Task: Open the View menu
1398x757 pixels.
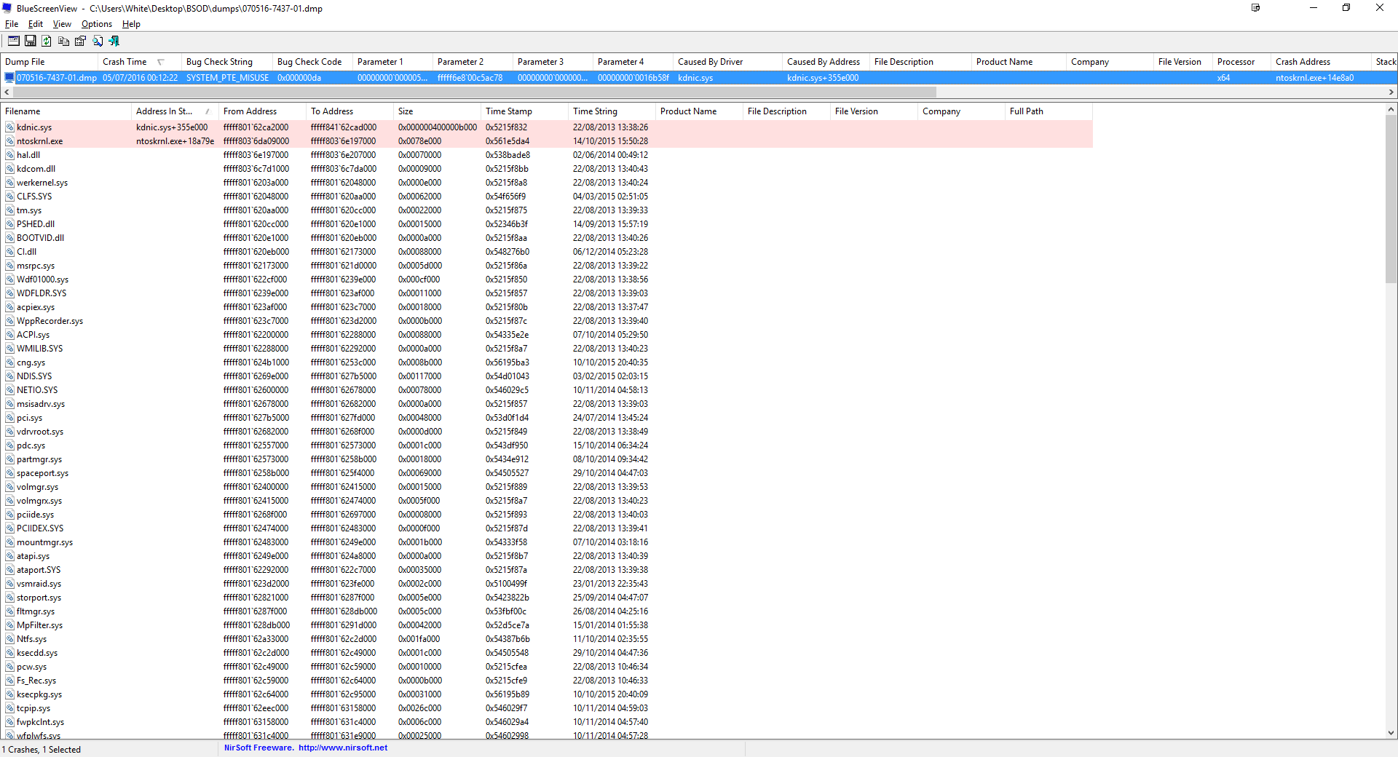Action: click(x=62, y=24)
